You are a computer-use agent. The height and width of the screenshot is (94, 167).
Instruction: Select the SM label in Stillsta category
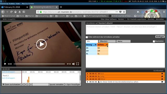click(x=103, y=51)
